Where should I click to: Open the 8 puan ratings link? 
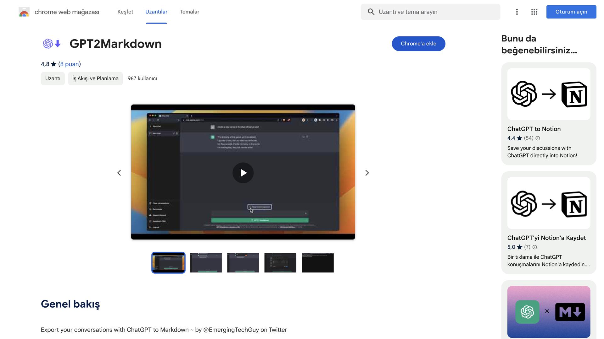[x=70, y=64]
